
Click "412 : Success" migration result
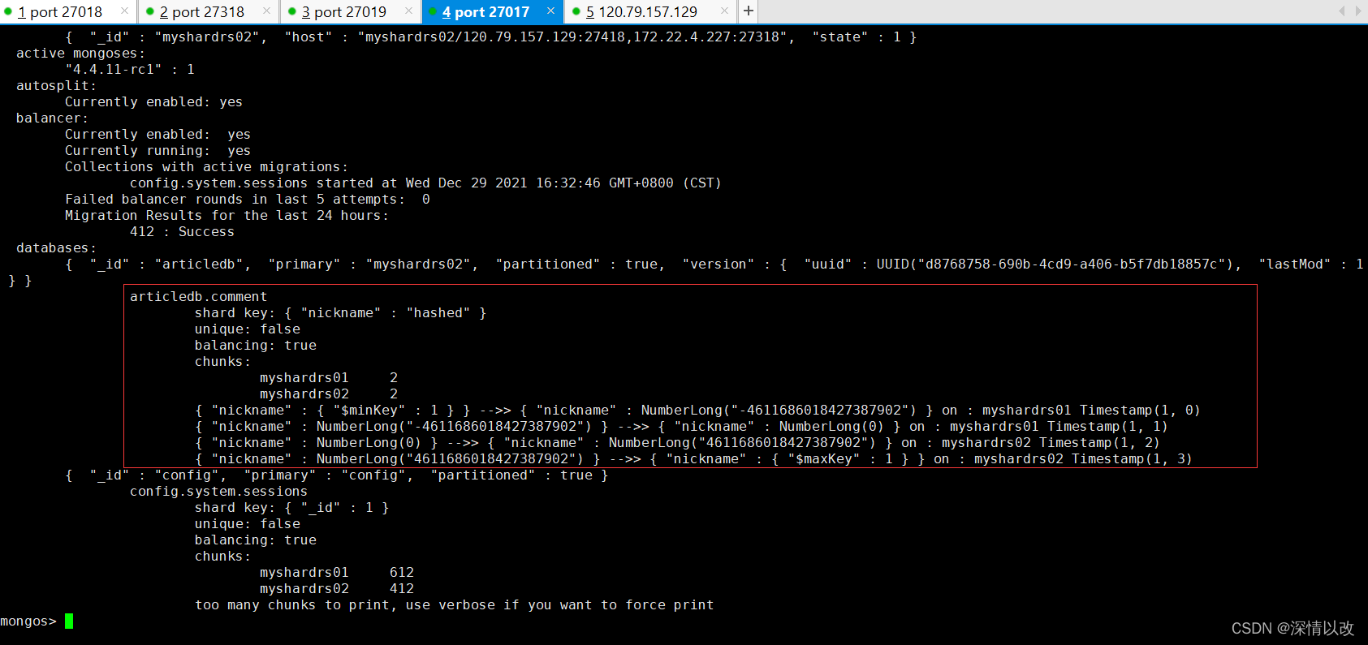pos(182,232)
